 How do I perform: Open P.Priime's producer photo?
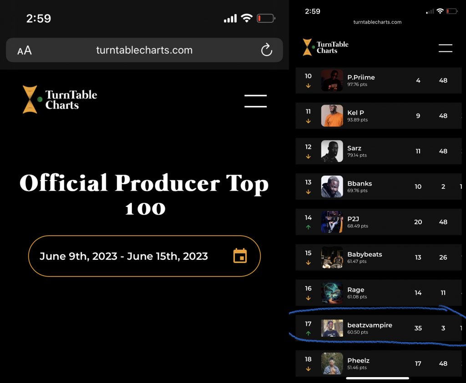(x=332, y=80)
